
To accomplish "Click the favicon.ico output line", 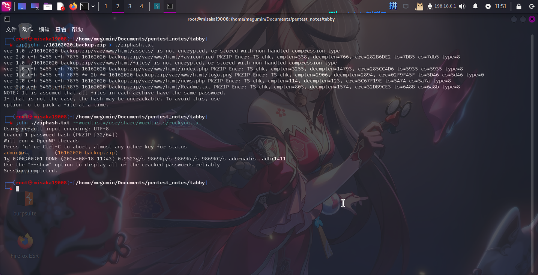I will [x=232, y=57].
